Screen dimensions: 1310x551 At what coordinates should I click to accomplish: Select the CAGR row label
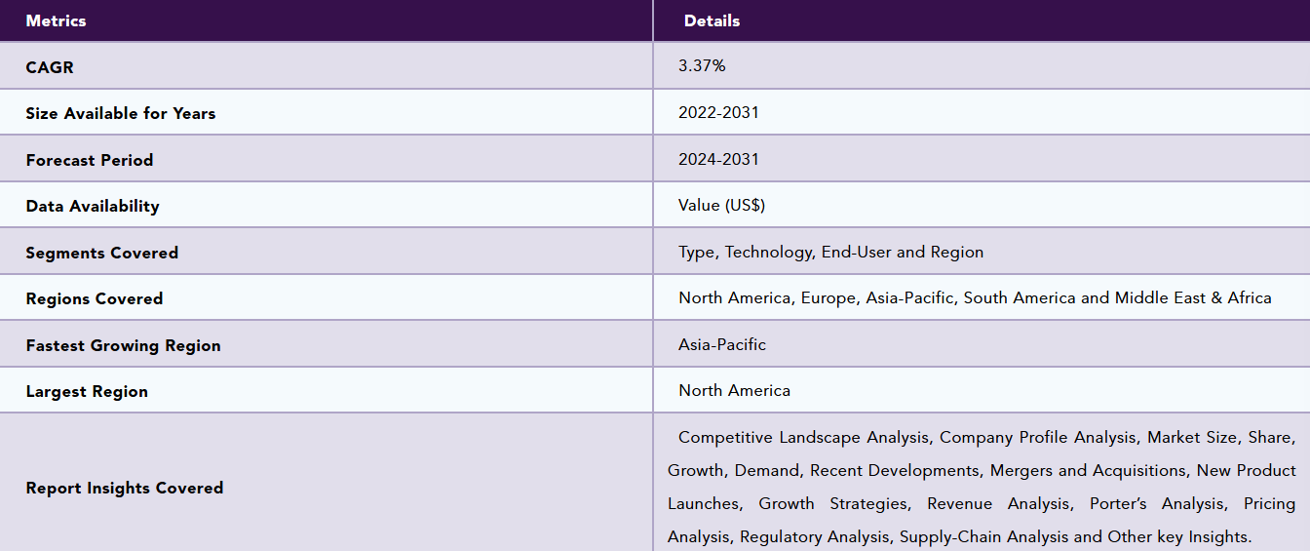pyautogui.click(x=50, y=67)
